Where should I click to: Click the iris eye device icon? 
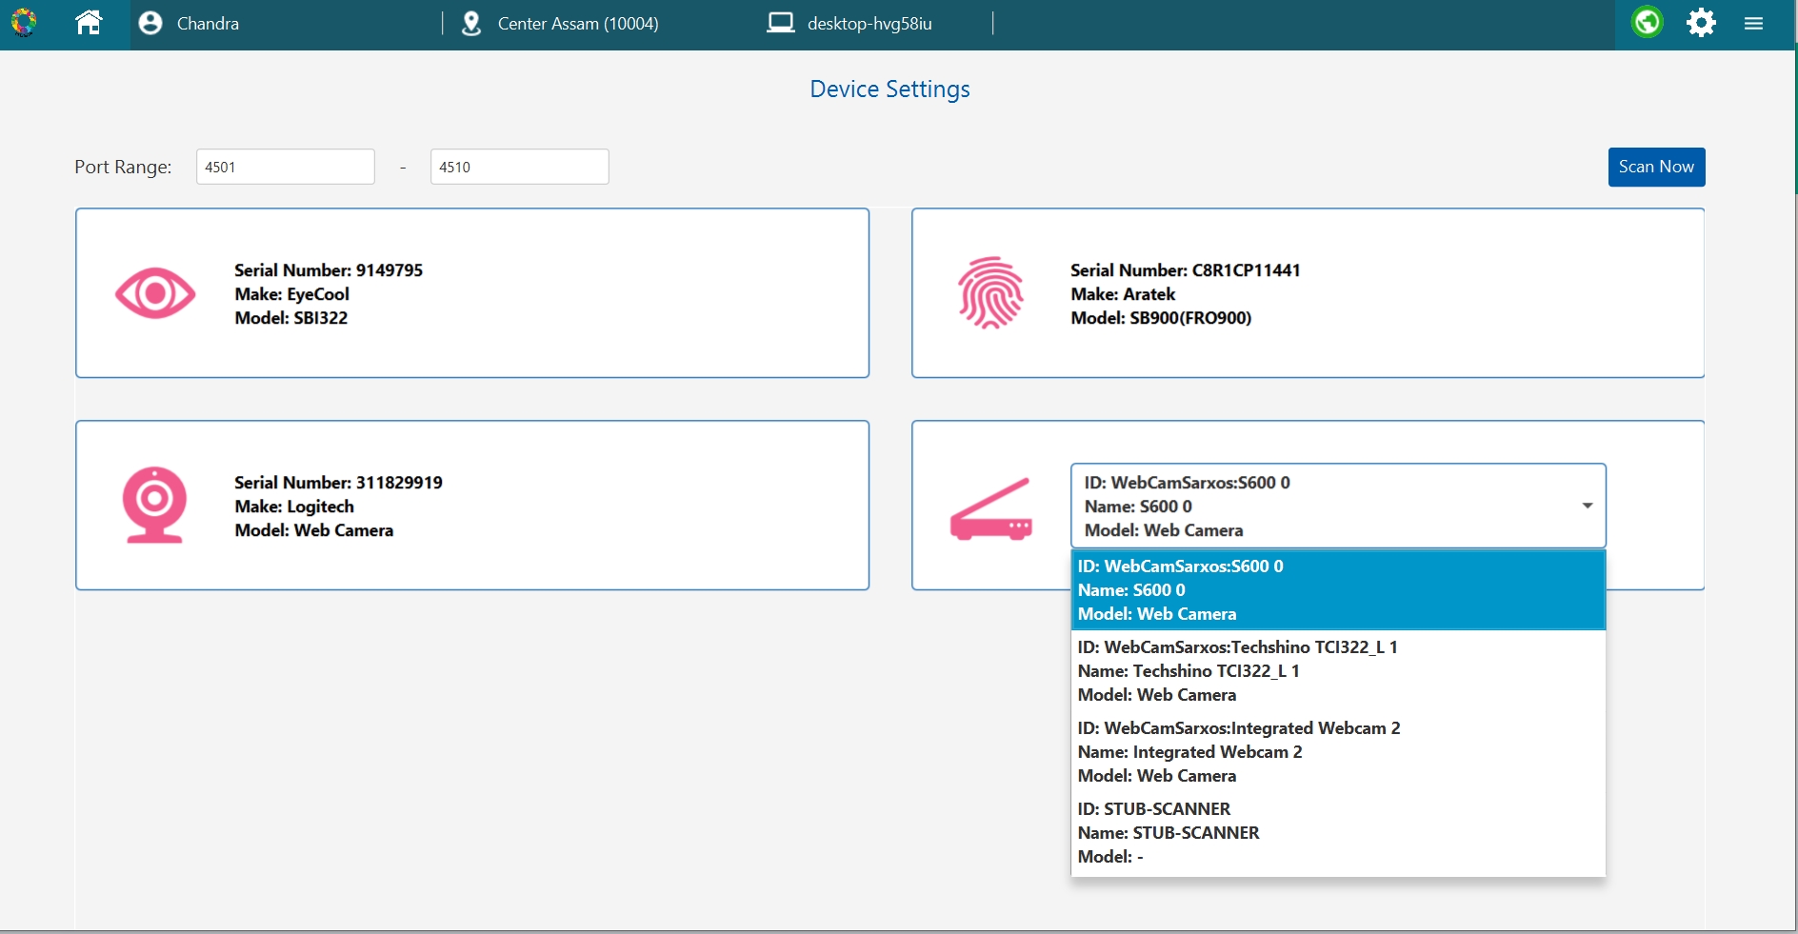pyautogui.click(x=155, y=293)
